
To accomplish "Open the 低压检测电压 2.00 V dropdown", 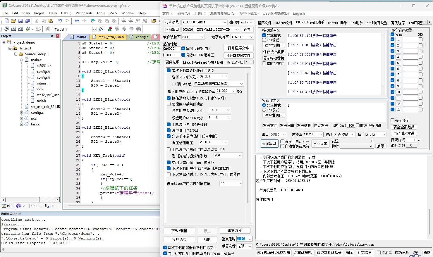I will click(225, 142).
